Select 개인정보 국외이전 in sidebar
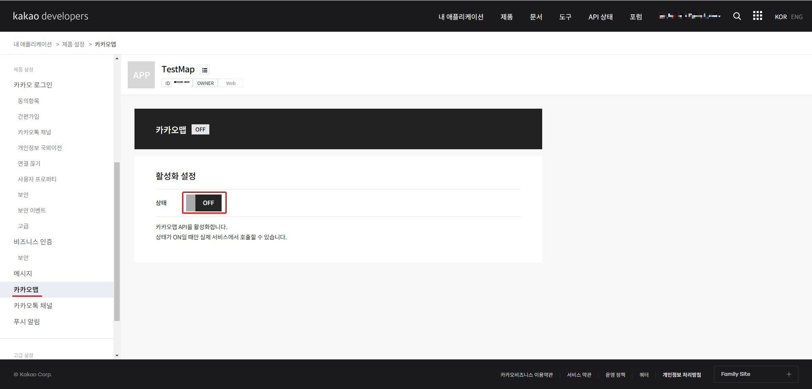The image size is (812, 389). click(x=40, y=148)
